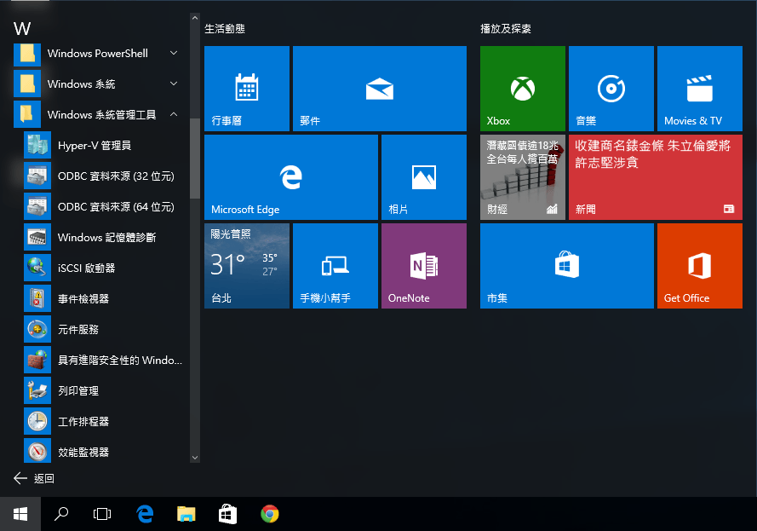
Task: Click the app list scrollbar thumb
Action: 195,159
